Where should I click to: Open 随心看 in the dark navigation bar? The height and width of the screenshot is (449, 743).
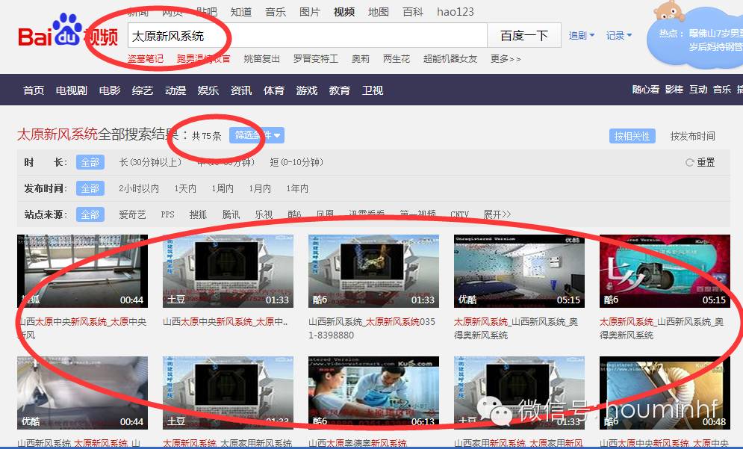pos(646,89)
